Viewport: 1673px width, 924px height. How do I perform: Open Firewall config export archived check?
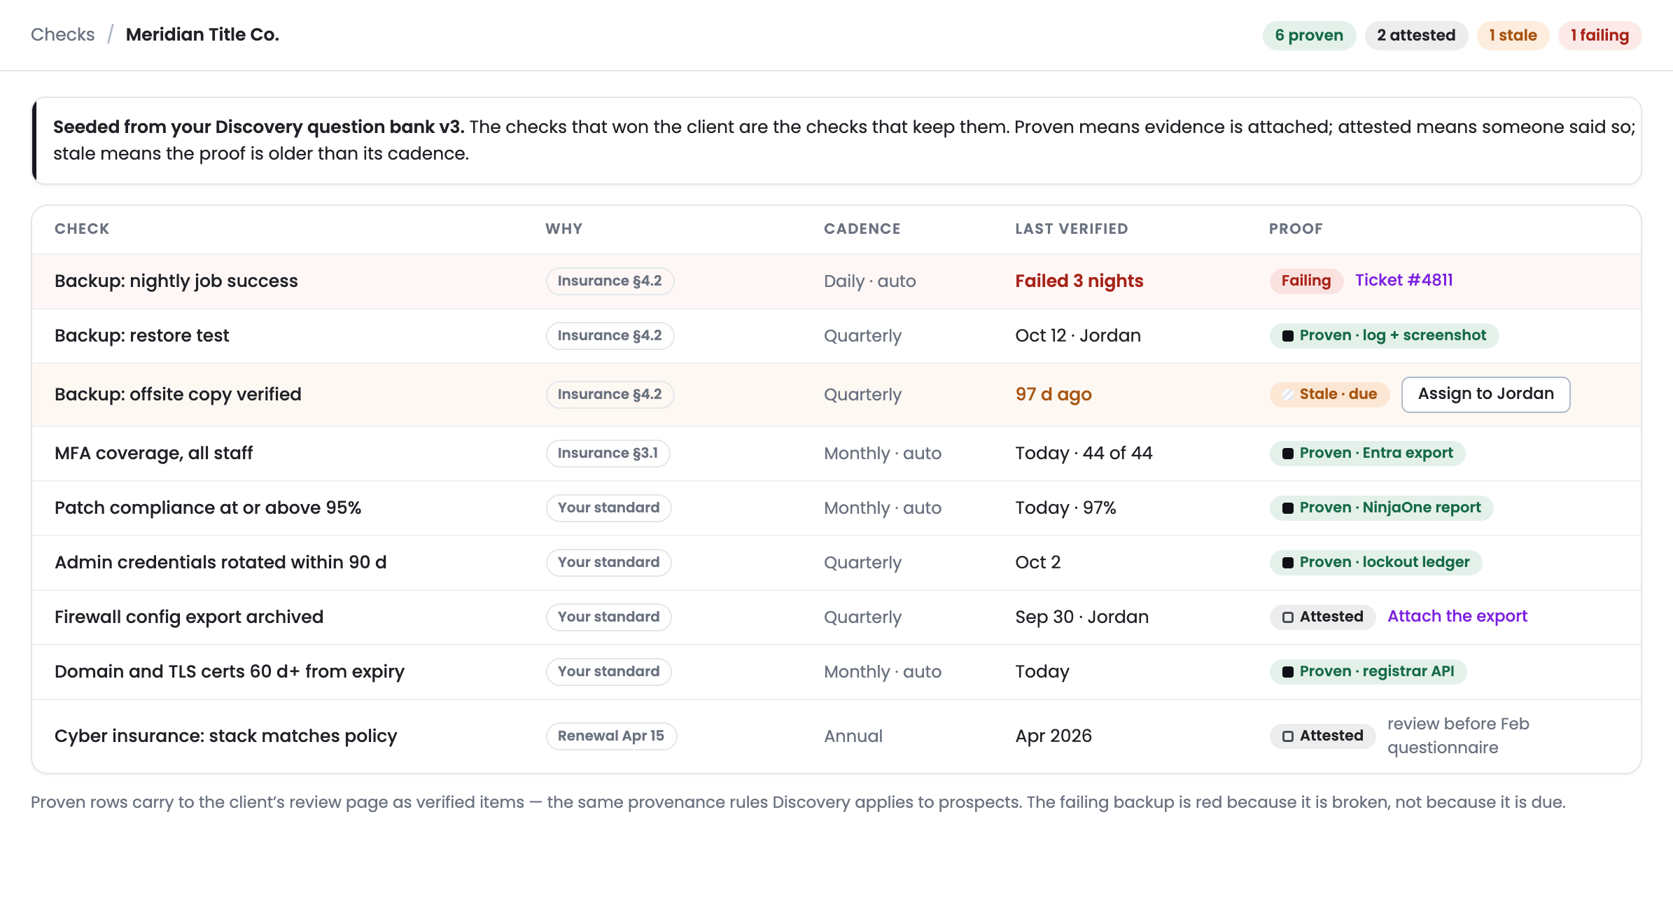pyautogui.click(x=189, y=617)
